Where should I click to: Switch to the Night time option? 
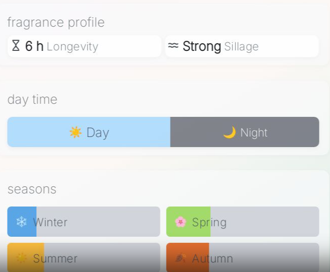pyautogui.click(x=245, y=132)
